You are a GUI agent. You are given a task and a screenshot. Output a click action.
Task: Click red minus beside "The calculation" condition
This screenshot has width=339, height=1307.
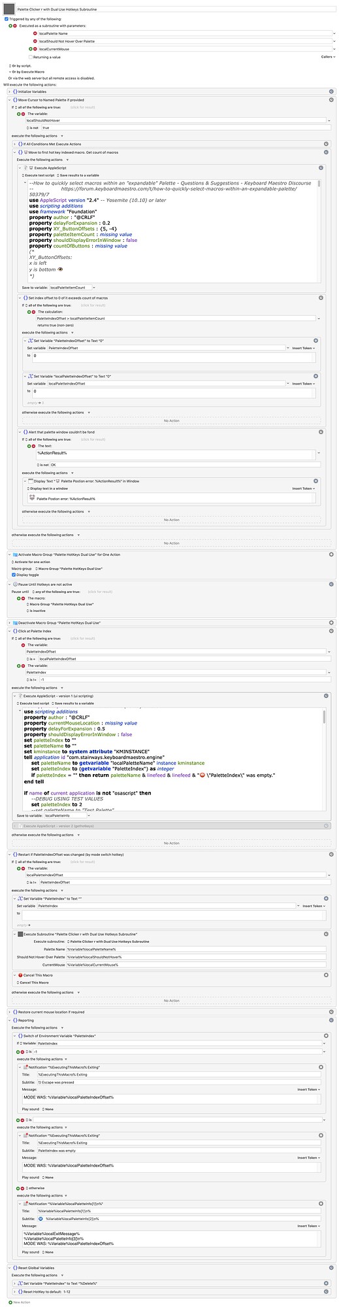(x=33, y=311)
